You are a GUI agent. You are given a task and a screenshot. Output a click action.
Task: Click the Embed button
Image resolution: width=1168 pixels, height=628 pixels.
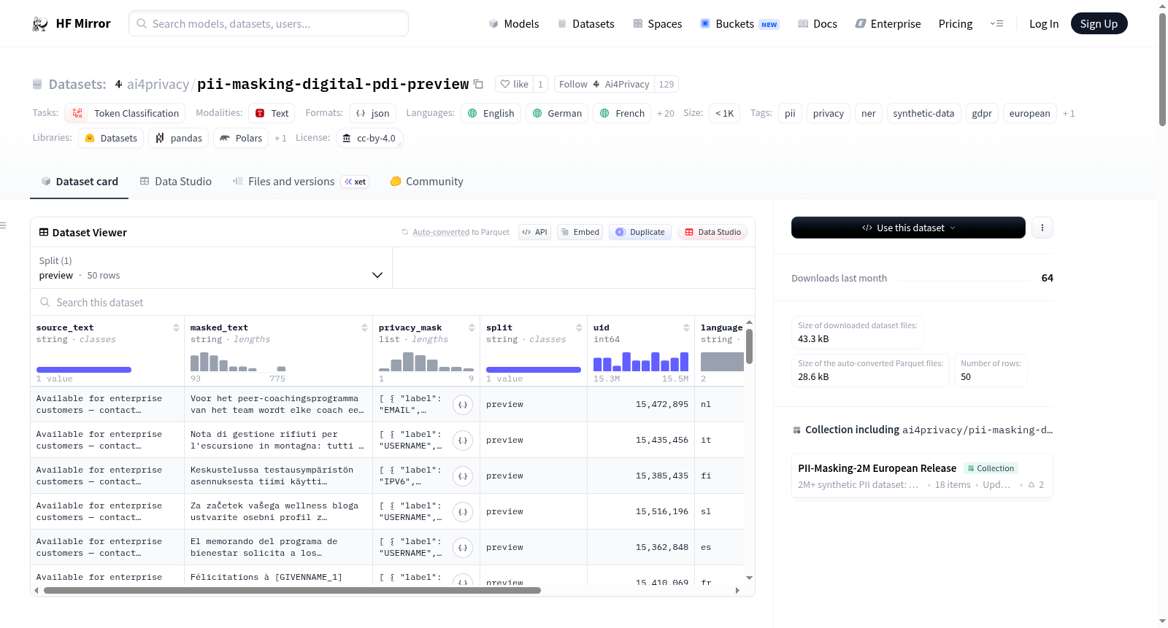click(580, 232)
